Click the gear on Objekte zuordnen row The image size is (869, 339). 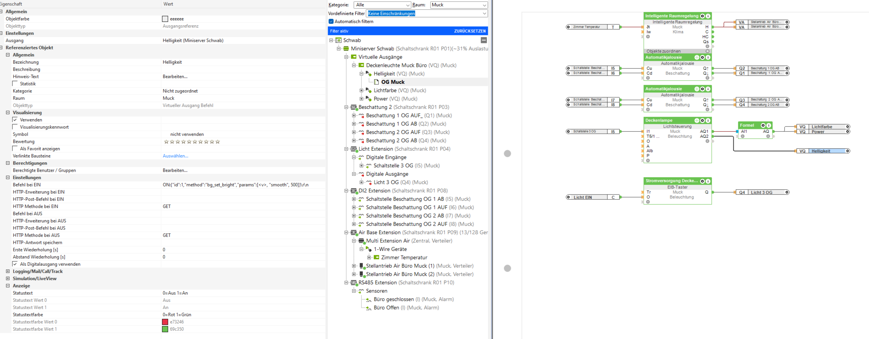(x=707, y=51)
